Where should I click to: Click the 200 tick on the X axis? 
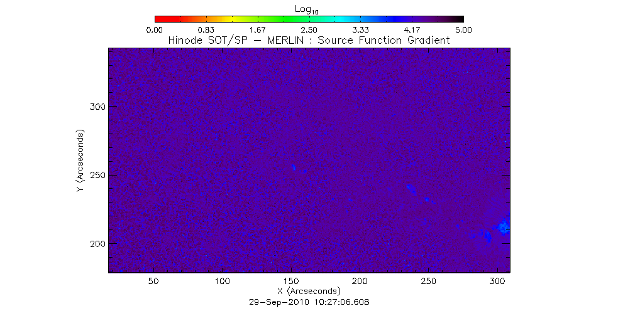[x=360, y=282]
